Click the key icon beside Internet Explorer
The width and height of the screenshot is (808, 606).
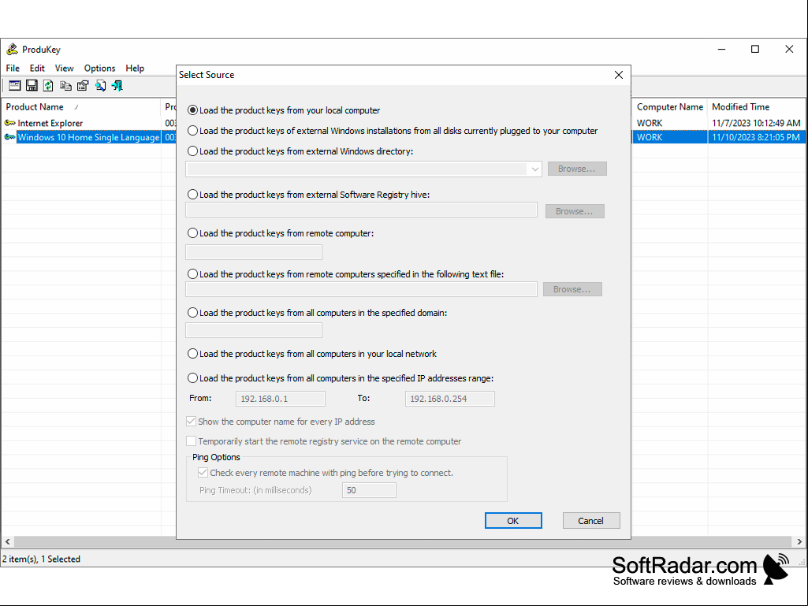pyautogui.click(x=9, y=123)
